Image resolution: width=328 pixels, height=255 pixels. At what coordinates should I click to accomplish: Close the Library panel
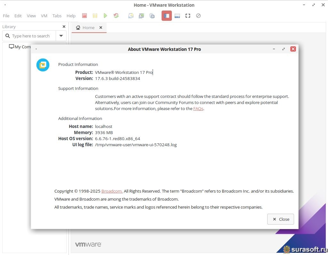(x=64, y=27)
